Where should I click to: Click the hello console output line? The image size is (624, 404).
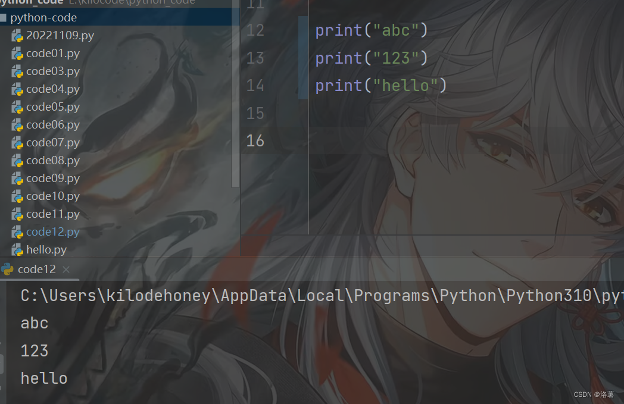[44, 378]
